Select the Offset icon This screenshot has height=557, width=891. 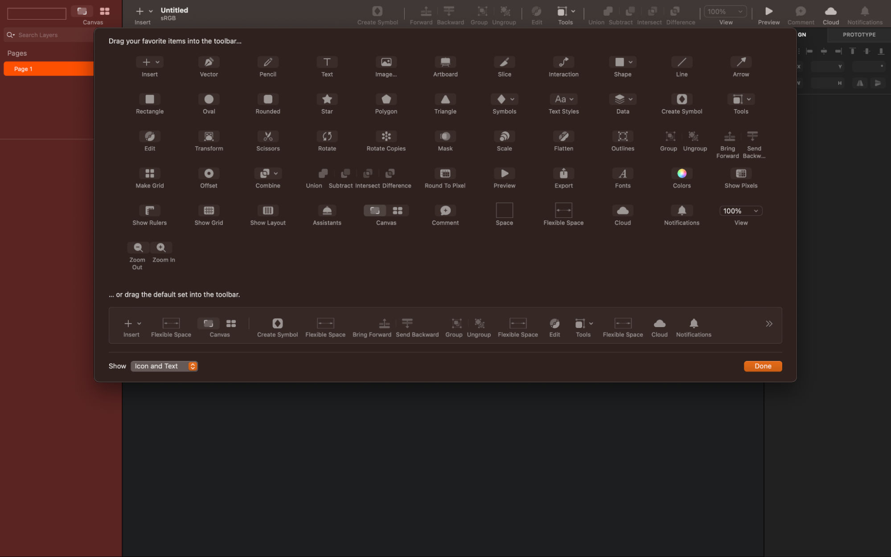pyautogui.click(x=209, y=173)
